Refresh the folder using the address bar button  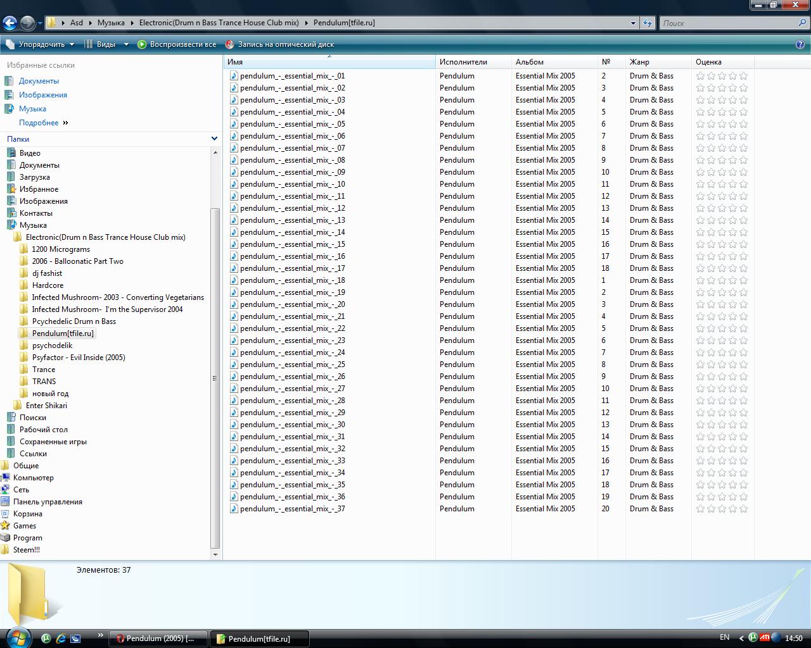pyautogui.click(x=647, y=23)
